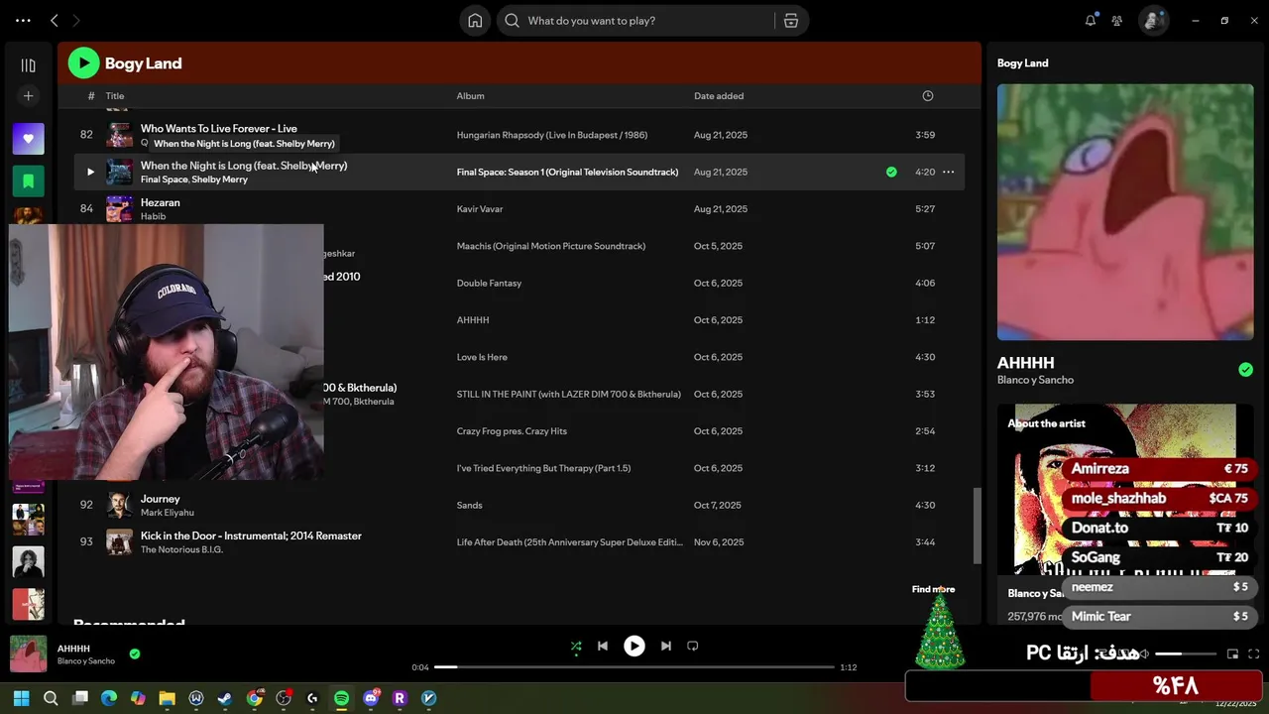1269x714 pixels.
Task: Click now playing thumbnail in player bar
Action: (x=28, y=654)
